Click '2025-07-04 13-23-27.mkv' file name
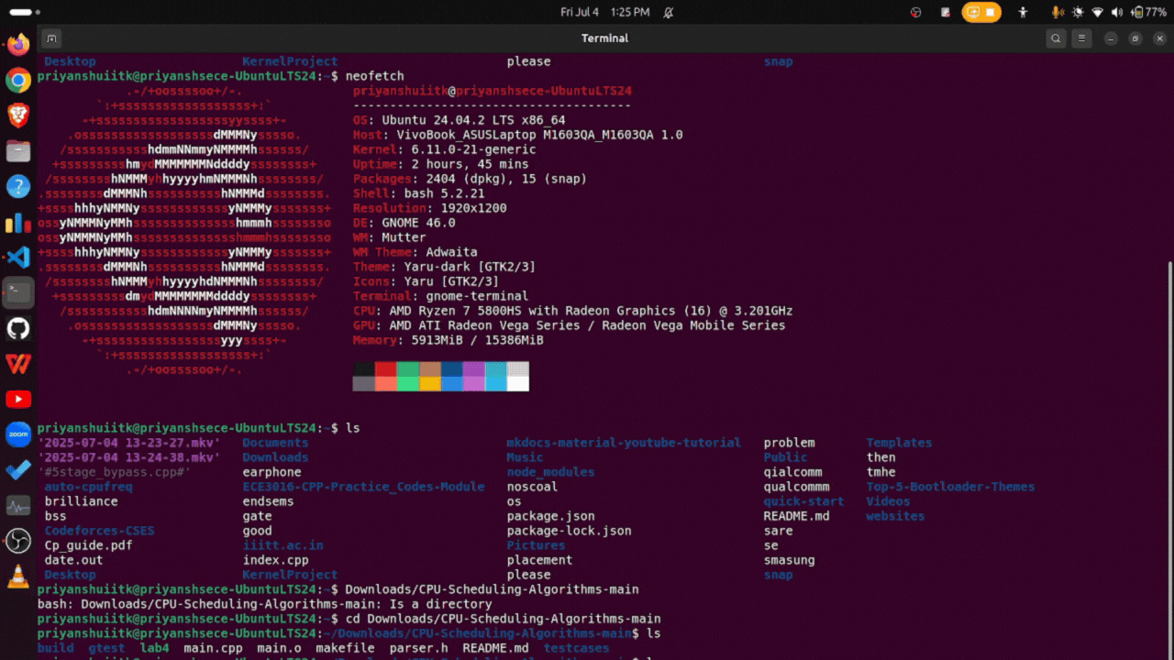The height and width of the screenshot is (660, 1174). click(128, 443)
